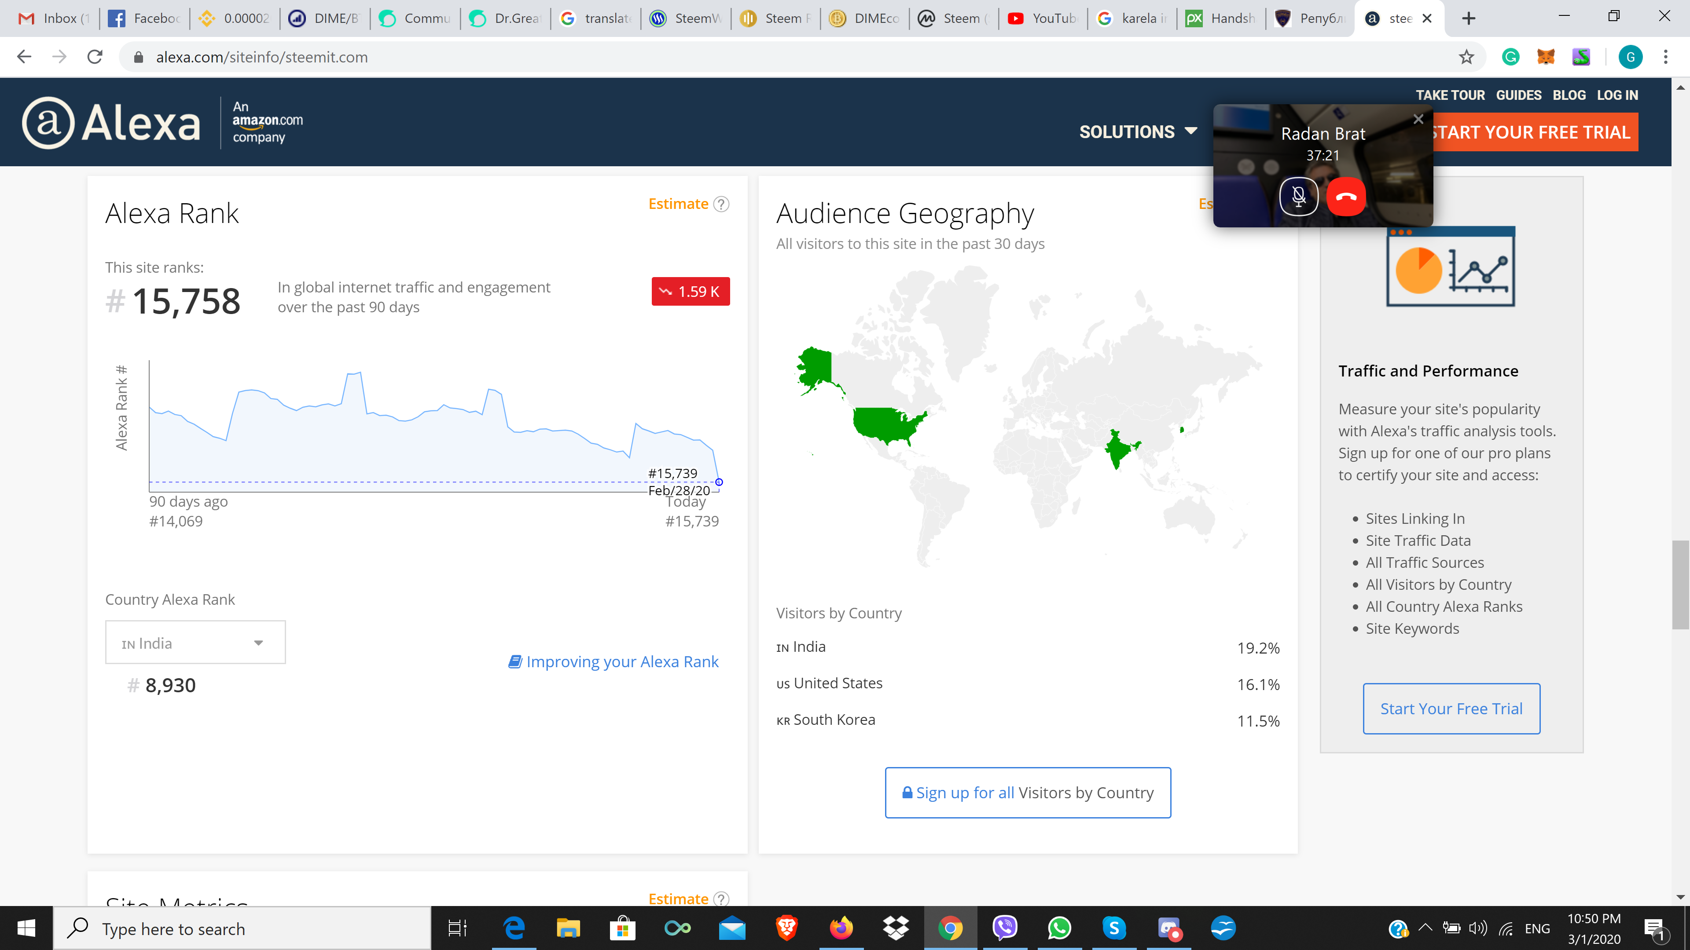Viewport: 1690px width, 950px height.
Task: Open the MetaMask fox extension
Action: point(1546,57)
